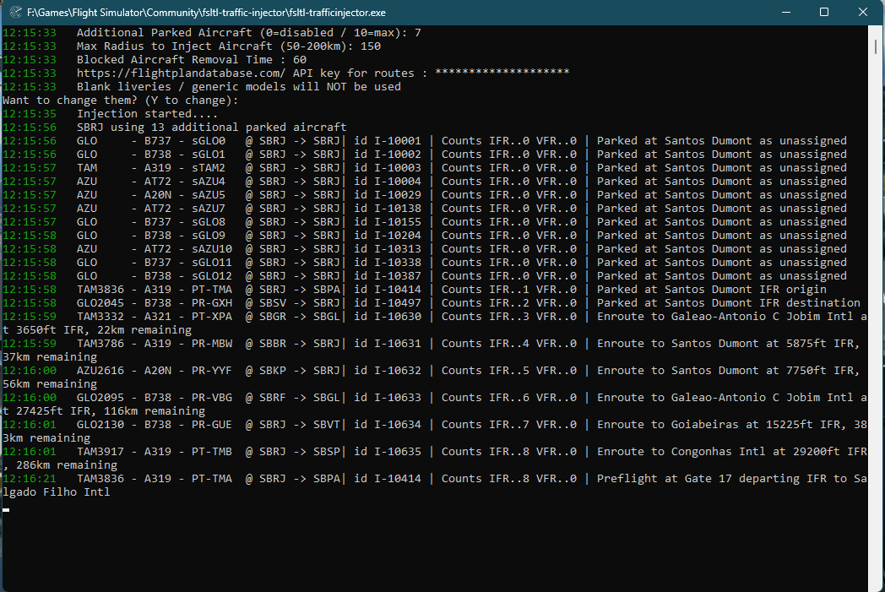
Task: Click the timestamp 12:15:56 in the log
Action: (31, 127)
